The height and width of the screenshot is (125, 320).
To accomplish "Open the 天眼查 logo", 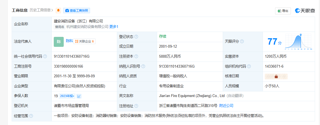I will 305,11.
